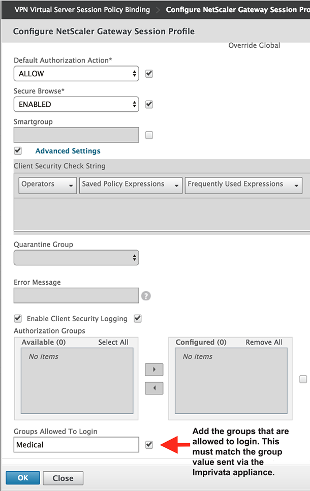Click the move-left arrow for Authorization Groups
Viewport: 310px width, 491px height.
154,388
